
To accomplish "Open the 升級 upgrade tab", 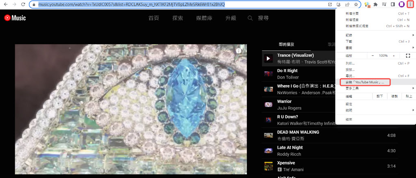I will click(x=231, y=18).
